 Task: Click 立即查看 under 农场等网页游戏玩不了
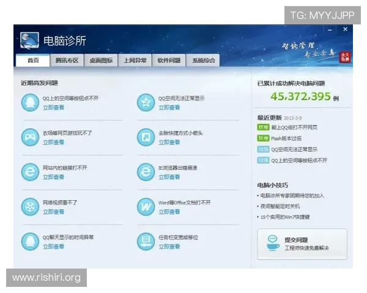(x=53, y=142)
